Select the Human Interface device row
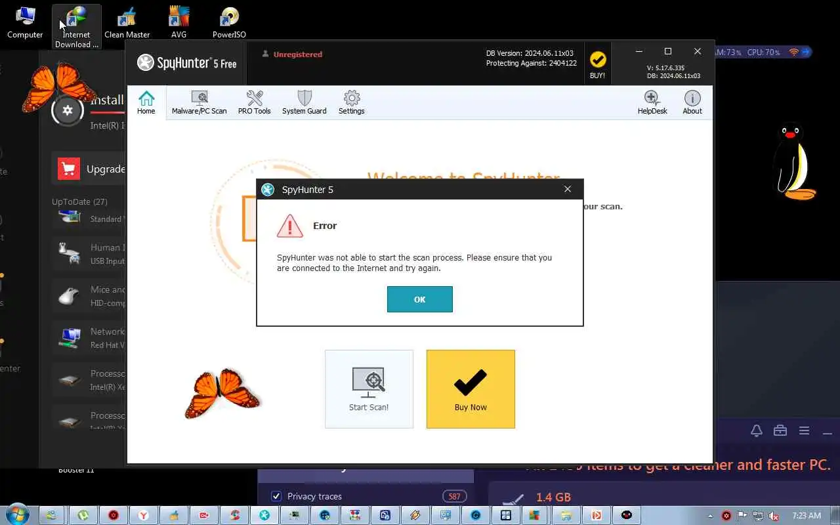The height and width of the screenshot is (525, 840). pos(89,254)
